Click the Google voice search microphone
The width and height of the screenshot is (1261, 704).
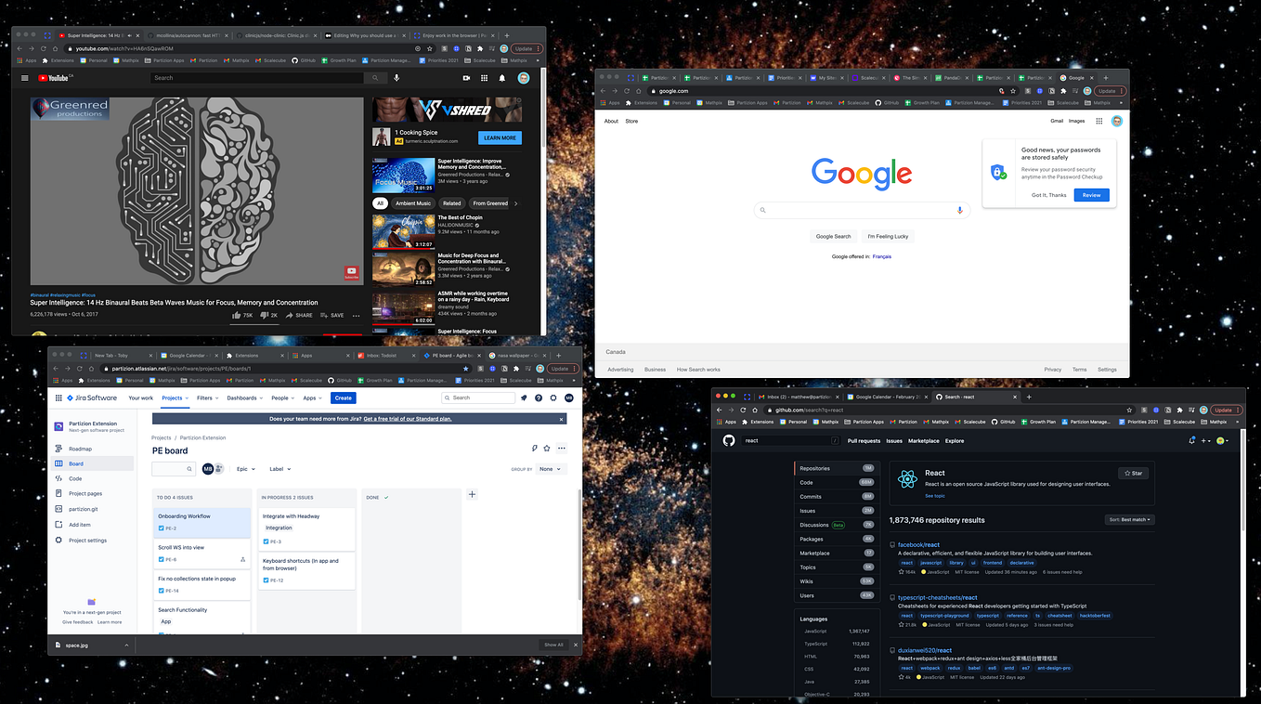coord(959,210)
